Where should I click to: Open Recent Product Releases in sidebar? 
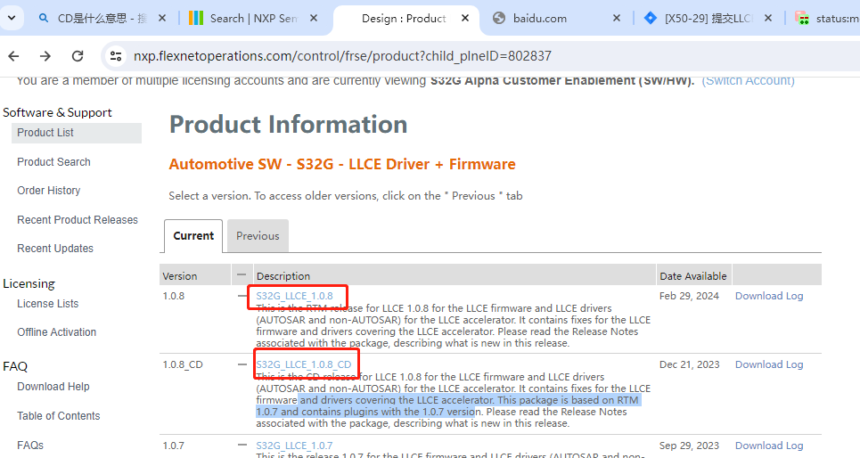[x=78, y=220]
